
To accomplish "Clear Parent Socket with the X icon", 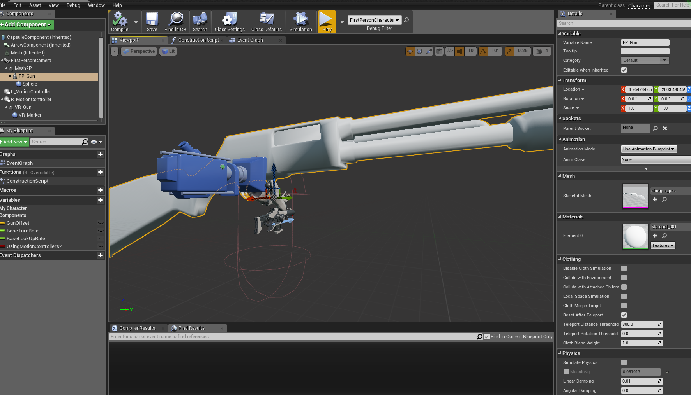I will [665, 128].
